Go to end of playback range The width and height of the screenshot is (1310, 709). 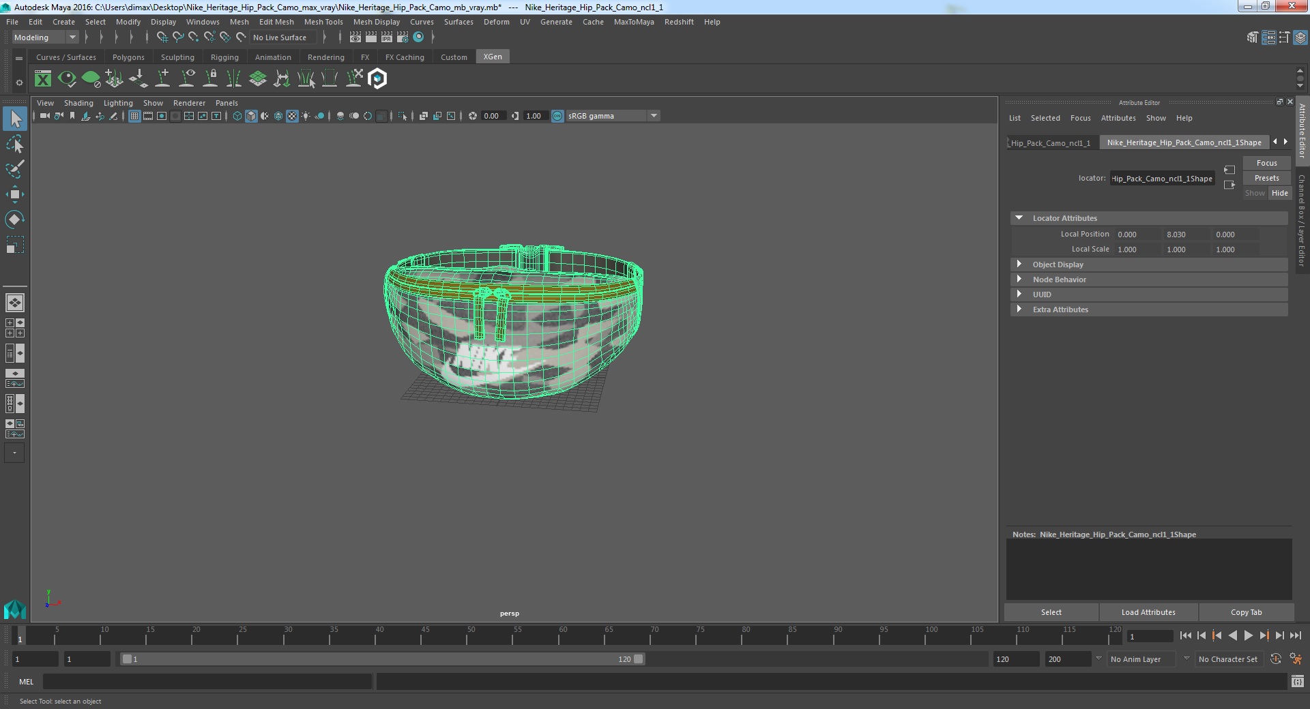tap(1295, 635)
